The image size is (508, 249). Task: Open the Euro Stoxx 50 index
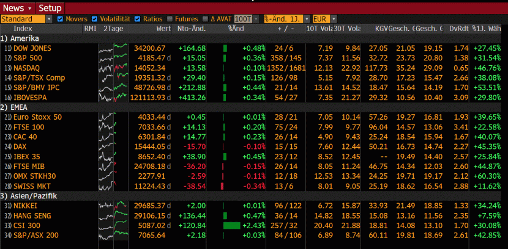point(37,117)
